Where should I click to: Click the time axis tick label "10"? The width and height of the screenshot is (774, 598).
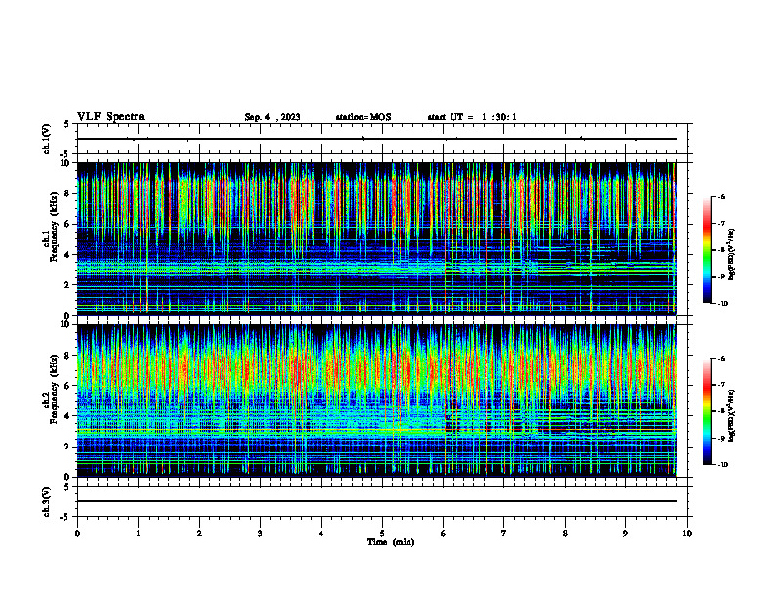[687, 534]
